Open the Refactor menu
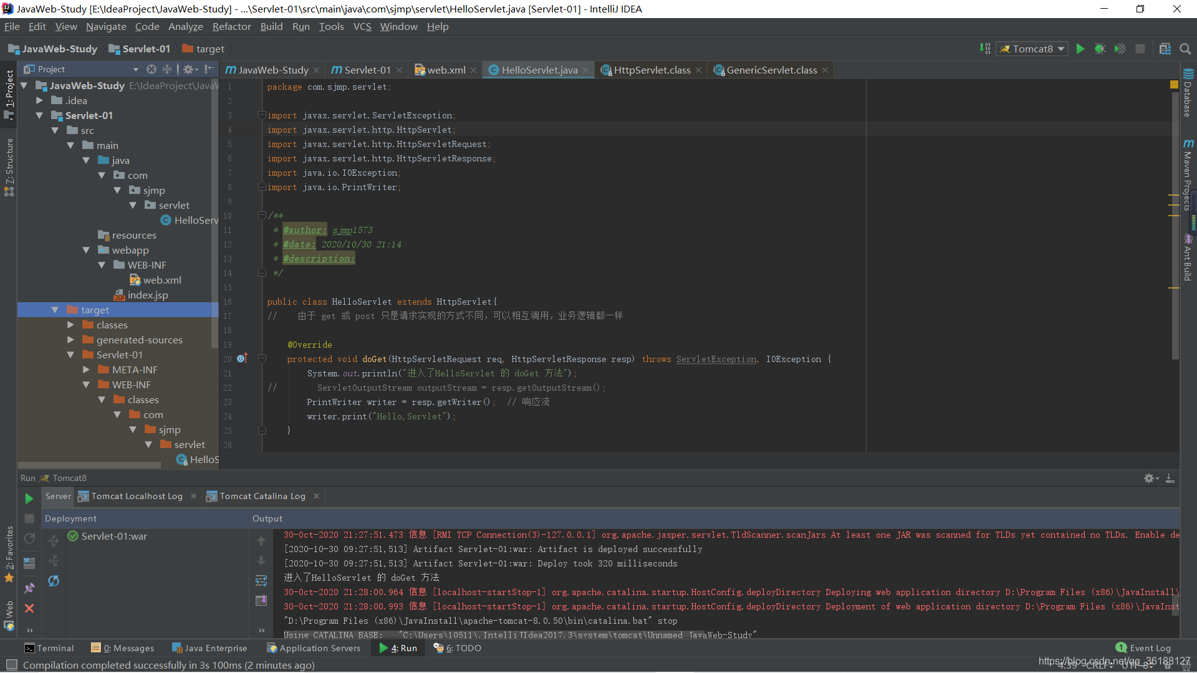 (x=231, y=26)
